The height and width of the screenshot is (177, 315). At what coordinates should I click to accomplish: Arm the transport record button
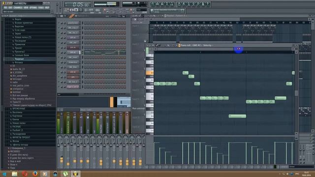tap(81, 10)
